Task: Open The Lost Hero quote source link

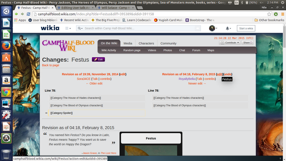Action: click(x=108, y=153)
